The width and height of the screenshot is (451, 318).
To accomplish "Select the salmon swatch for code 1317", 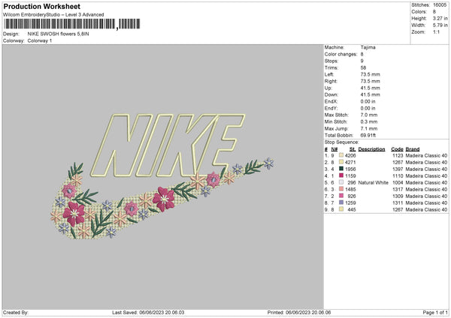I will click(341, 189).
